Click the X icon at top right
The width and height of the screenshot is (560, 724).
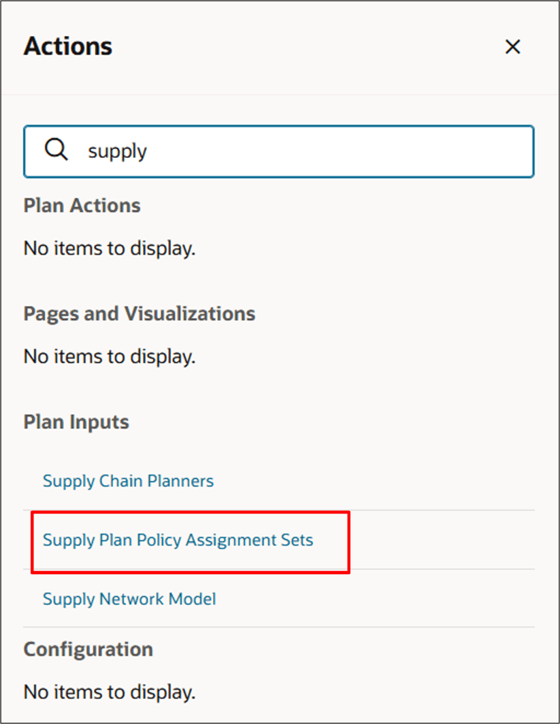(512, 47)
